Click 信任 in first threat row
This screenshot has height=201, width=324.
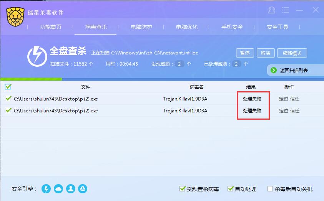point(295,99)
